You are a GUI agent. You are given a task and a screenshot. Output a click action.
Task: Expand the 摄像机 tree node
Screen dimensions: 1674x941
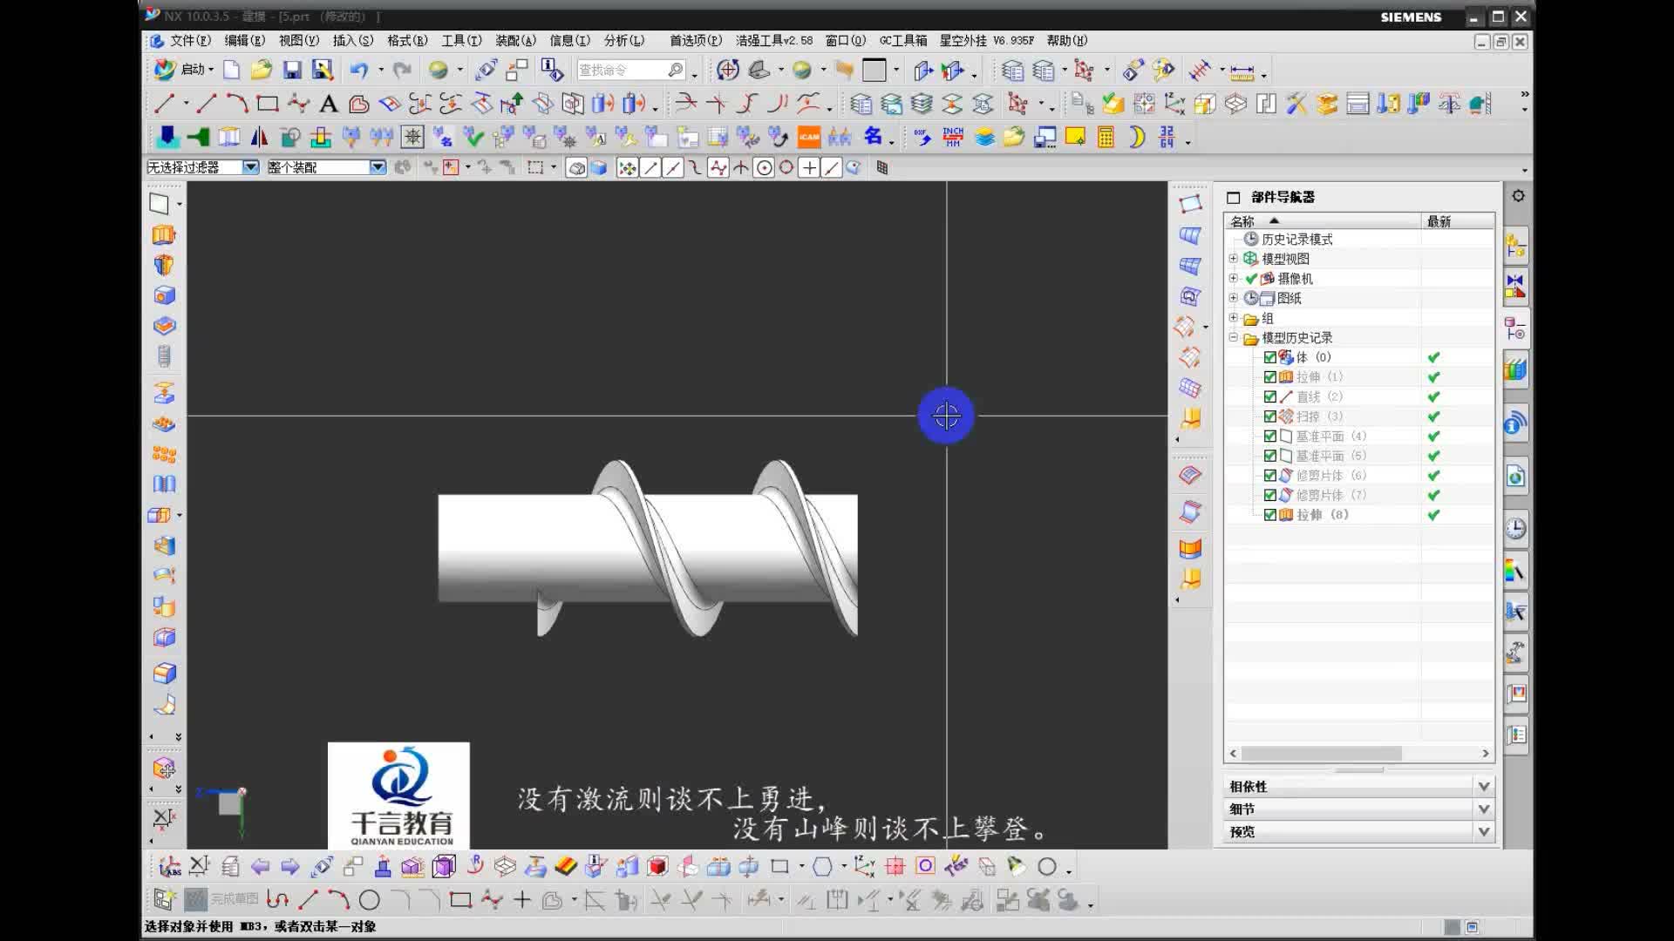1234,278
